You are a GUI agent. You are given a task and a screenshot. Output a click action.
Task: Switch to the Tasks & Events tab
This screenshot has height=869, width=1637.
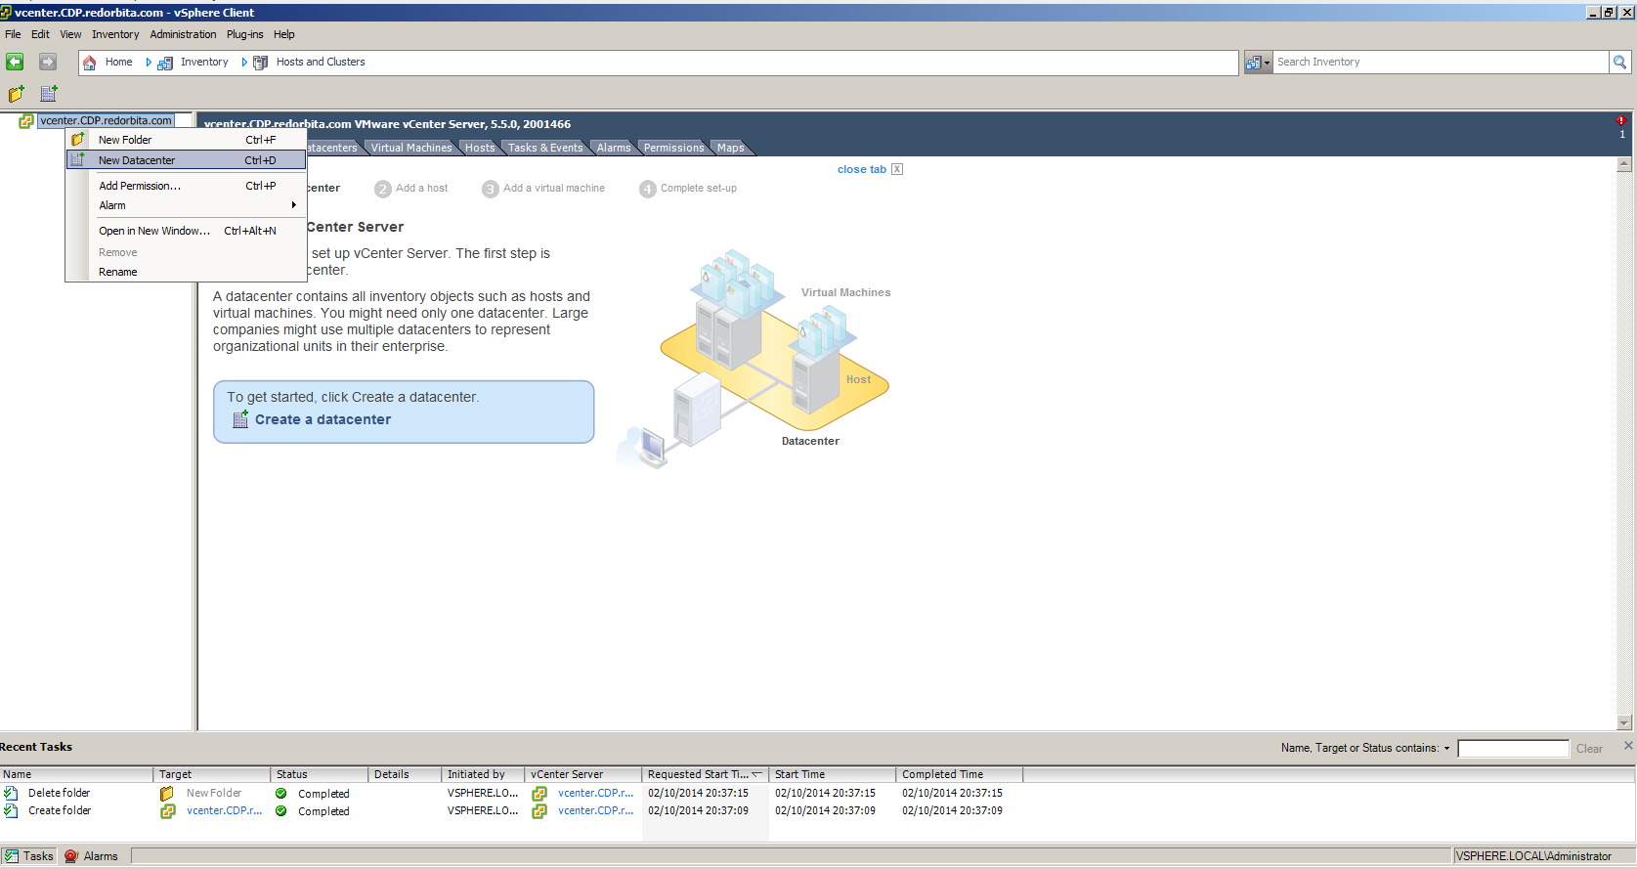click(545, 148)
